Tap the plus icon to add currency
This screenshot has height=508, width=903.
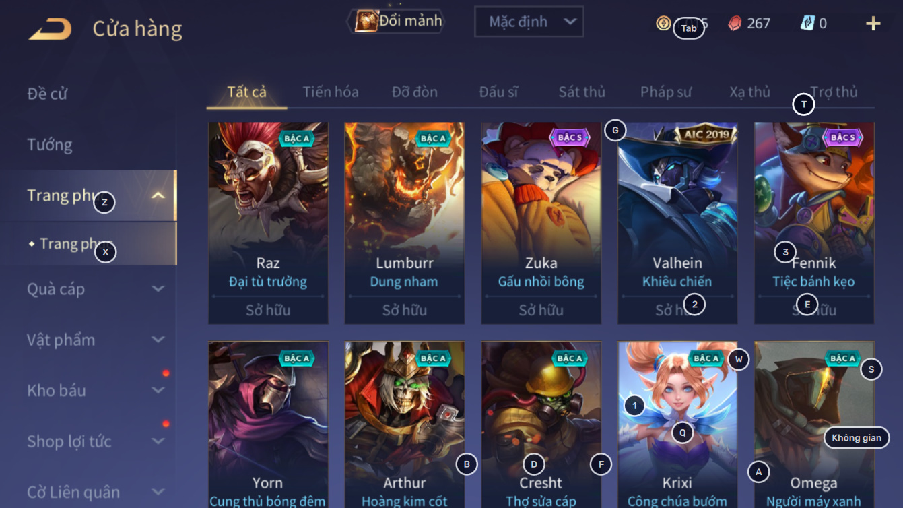(x=873, y=24)
